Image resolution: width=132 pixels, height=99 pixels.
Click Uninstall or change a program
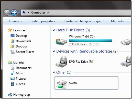[x=83, y=21]
